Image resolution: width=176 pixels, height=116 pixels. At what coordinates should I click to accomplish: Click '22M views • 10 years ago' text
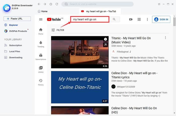(124, 81)
